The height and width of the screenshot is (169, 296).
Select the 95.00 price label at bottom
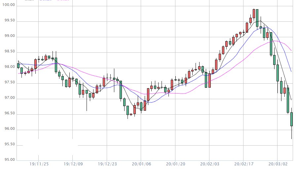pyautogui.click(x=9, y=160)
